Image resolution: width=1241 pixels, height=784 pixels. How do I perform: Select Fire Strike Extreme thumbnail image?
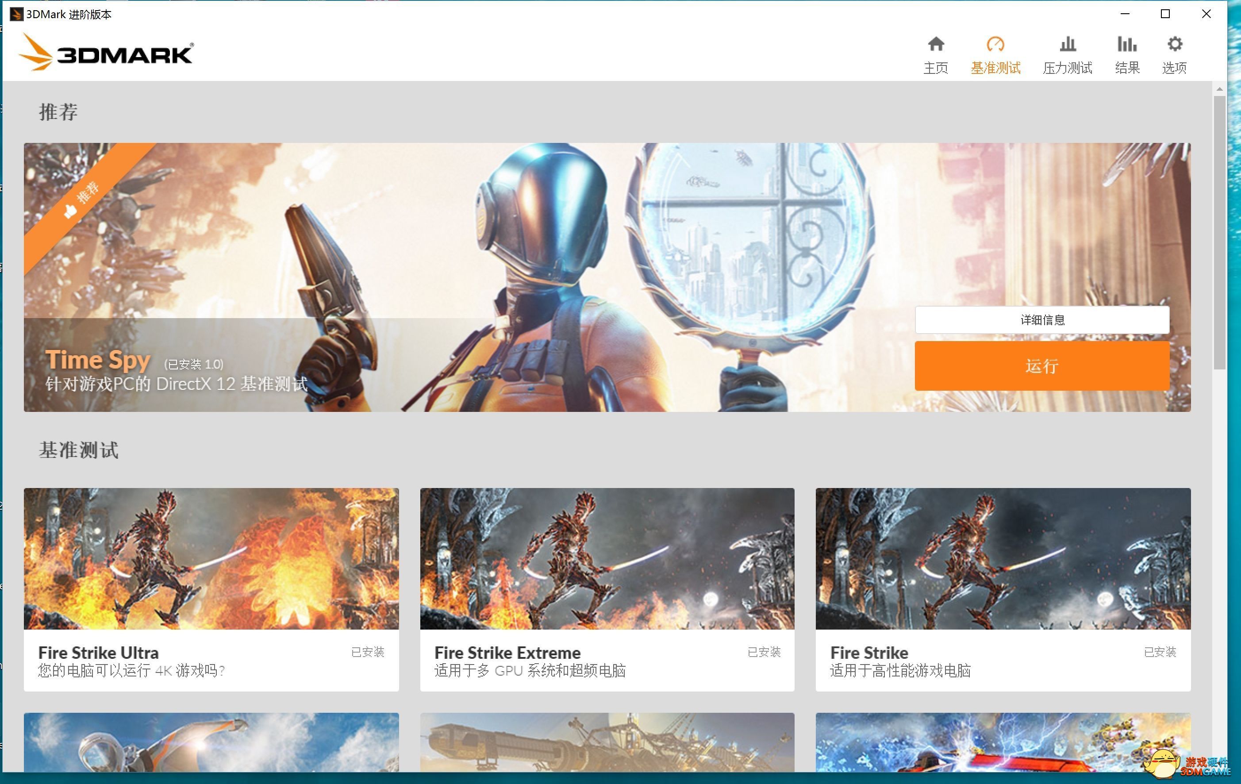(607, 558)
